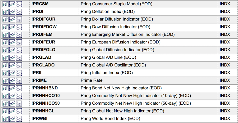Select the !PRDIFGLO symbol
This screenshot has width=238, height=123.
point(43,50)
